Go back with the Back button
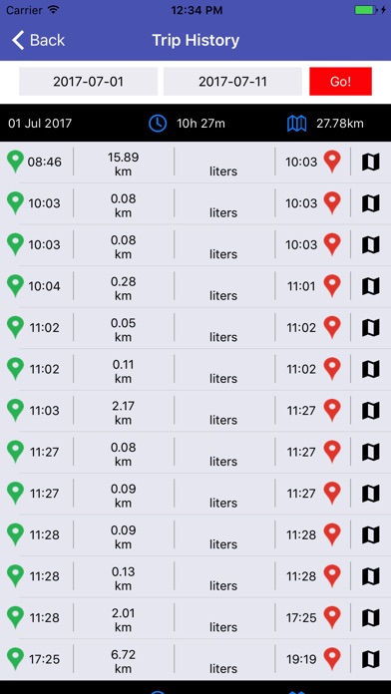391x694 pixels. point(38,40)
